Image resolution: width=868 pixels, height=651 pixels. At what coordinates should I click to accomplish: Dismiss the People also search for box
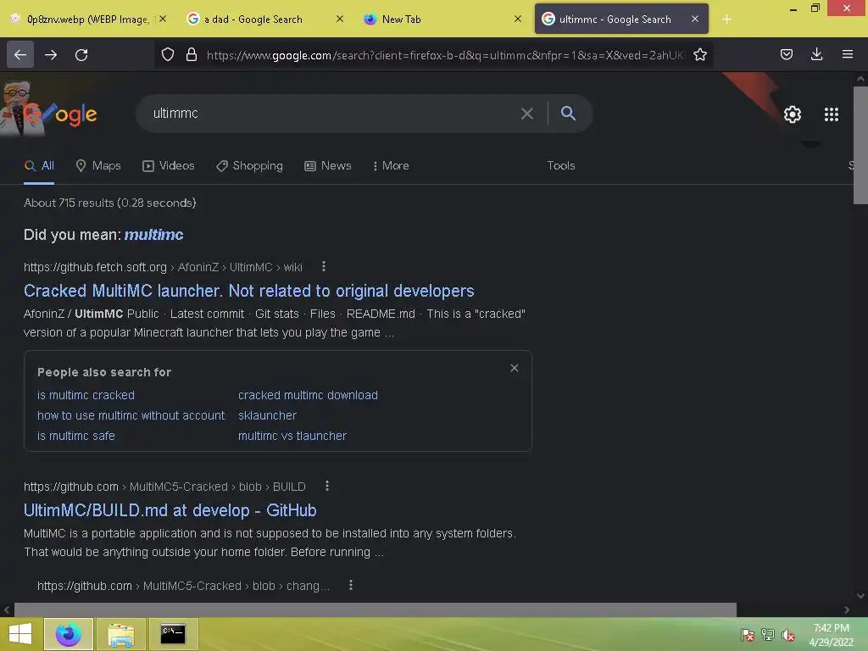point(515,368)
